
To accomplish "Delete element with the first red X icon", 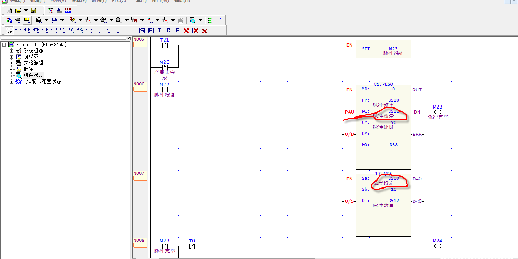I will click(x=187, y=30).
